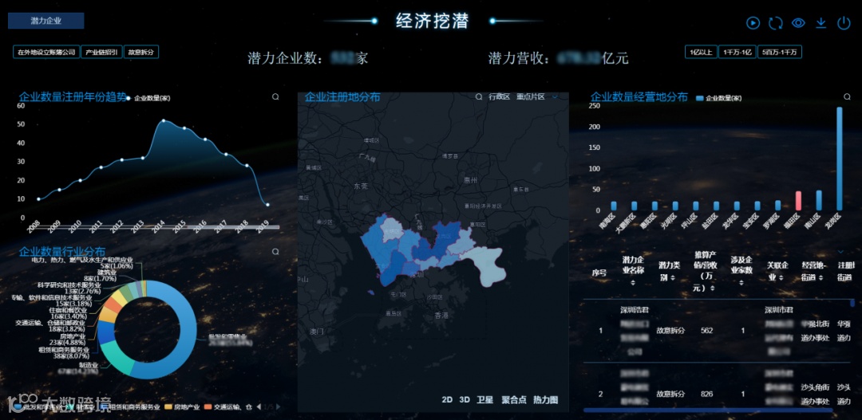Screen dimensions: 862x420
Task: Toggle 房地产业 legend item
Action: tap(181, 407)
